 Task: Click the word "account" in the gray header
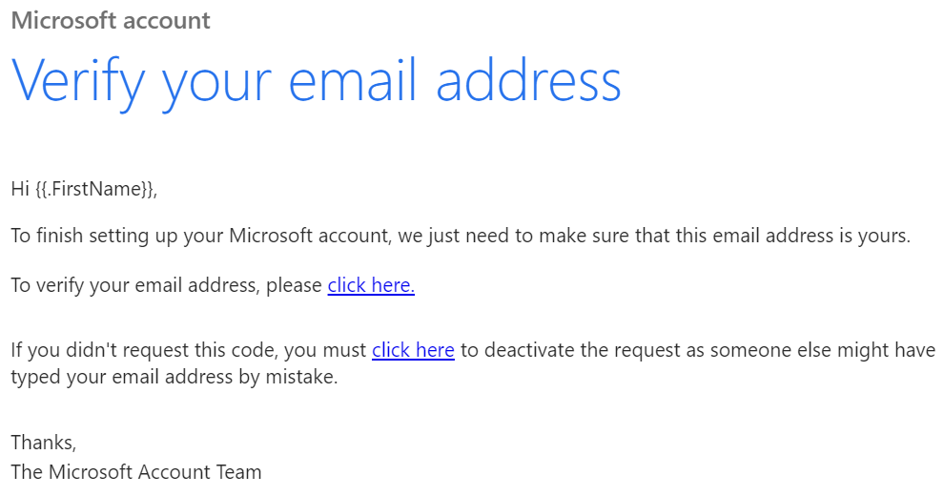pyautogui.click(x=161, y=21)
